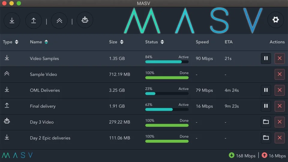Pause the OML Deliveries transfer
288x162 pixels.
pos(266,90)
